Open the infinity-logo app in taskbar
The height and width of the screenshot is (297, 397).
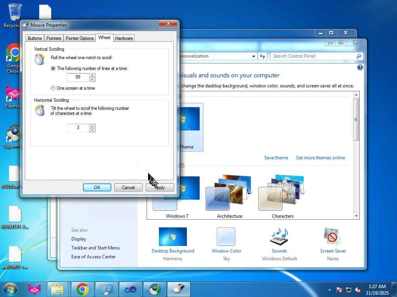(130, 289)
